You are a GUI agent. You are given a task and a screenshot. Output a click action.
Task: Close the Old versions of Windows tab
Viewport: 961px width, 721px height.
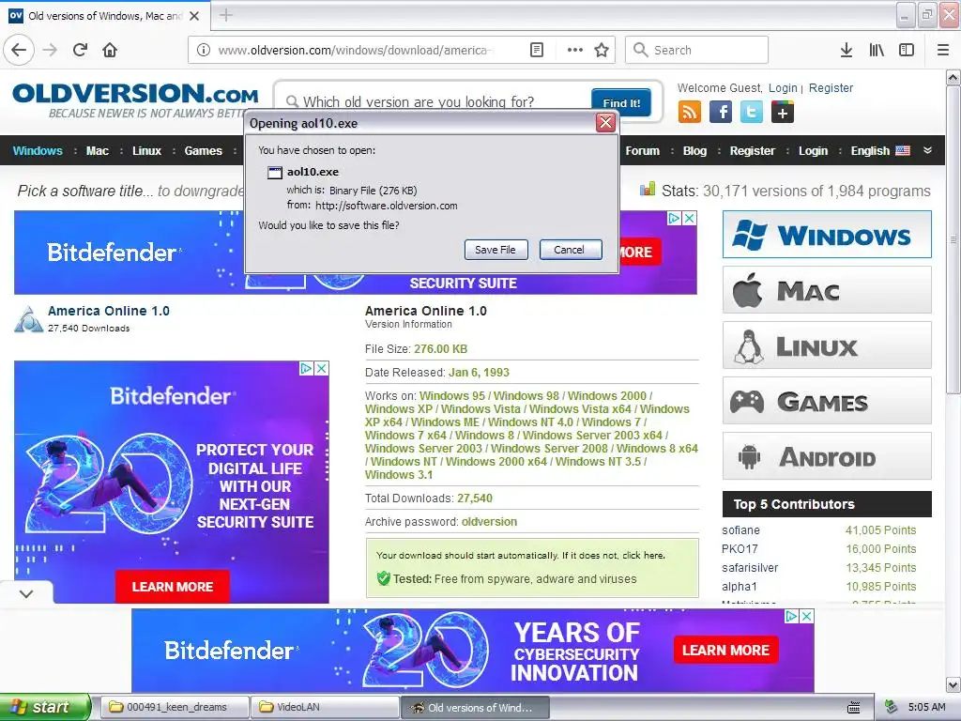click(x=194, y=16)
